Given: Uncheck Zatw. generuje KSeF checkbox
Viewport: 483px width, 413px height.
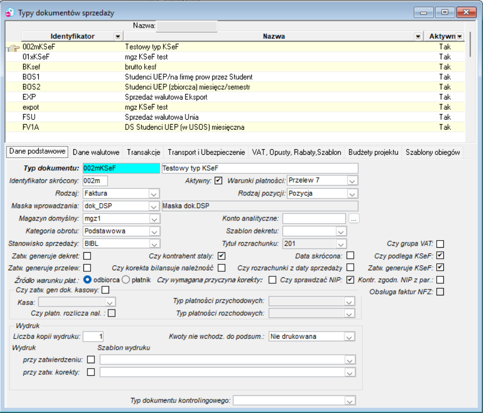Looking at the screenshot, I should coord(440,268).
